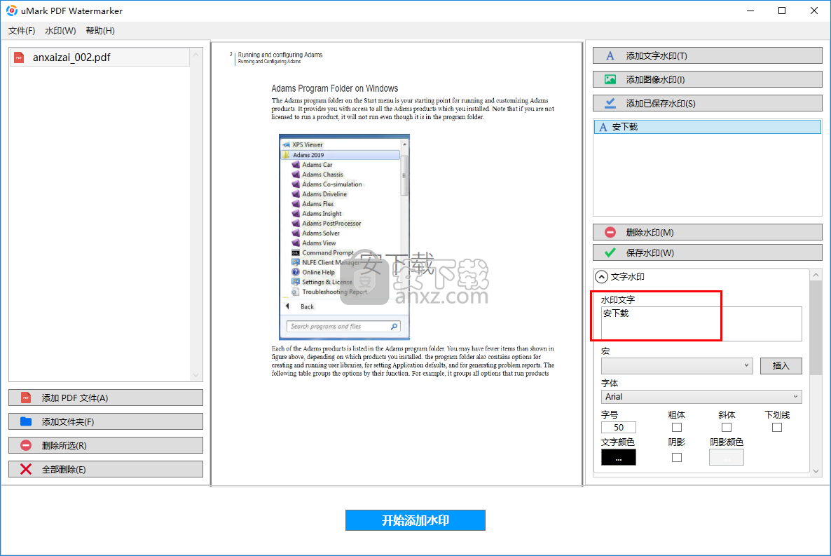Viewport: 831px width, 556px height.
Task: Click the Add Text Watermark 'A' icon
Action: pos(610,55)
